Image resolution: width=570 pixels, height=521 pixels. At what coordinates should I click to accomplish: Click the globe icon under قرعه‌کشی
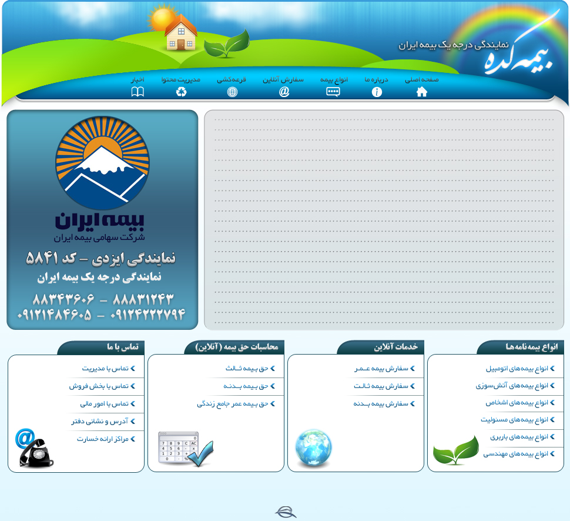click(232, 92)
